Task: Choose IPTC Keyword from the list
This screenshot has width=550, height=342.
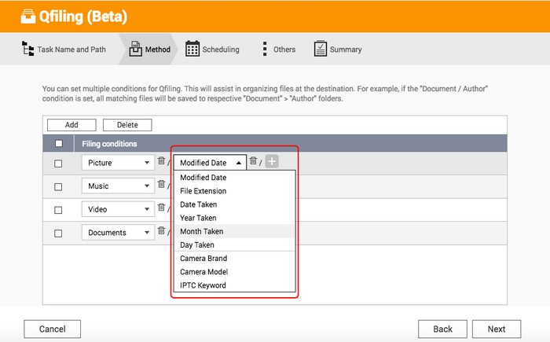Action: (x=235, y=285)
